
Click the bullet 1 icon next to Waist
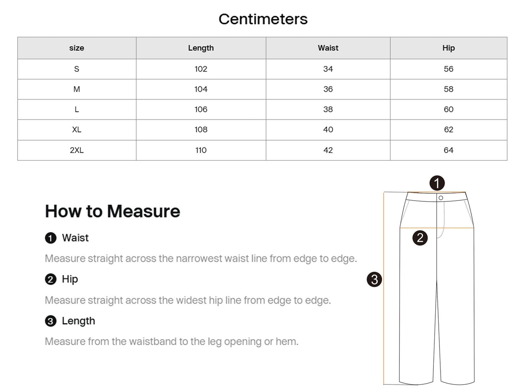coord(51,238)
